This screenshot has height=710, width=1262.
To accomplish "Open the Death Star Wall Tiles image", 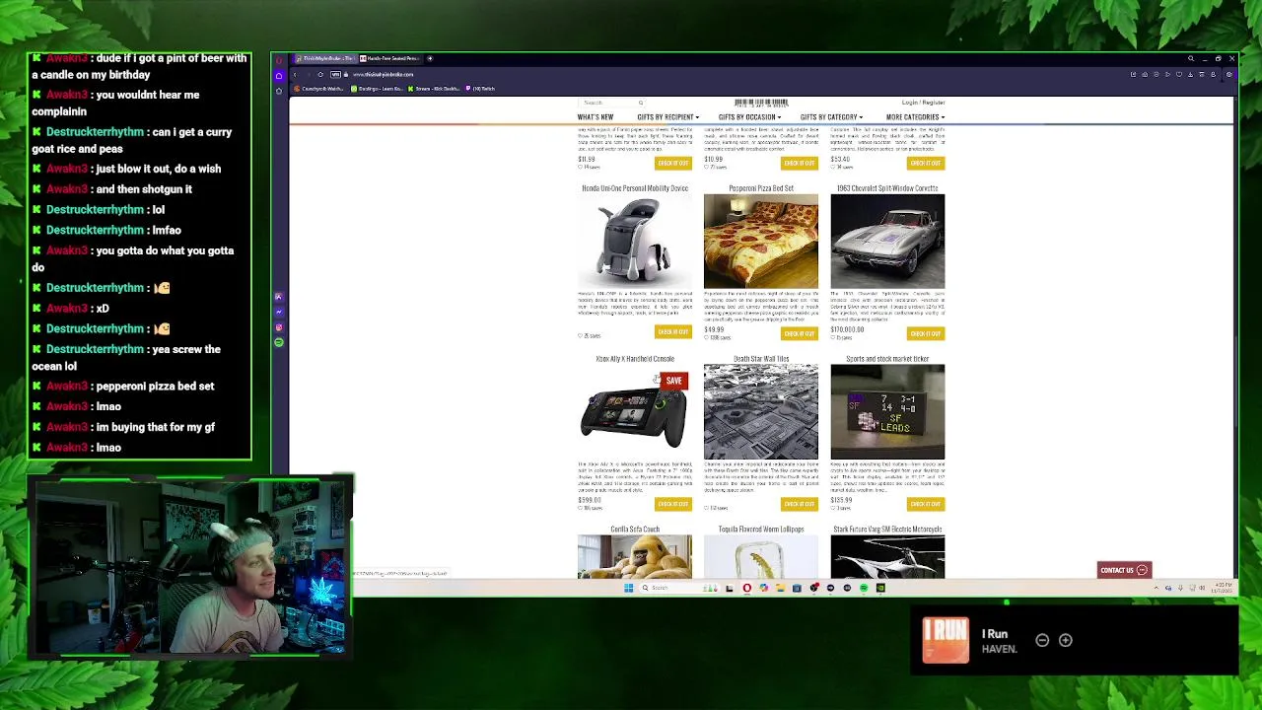I will [761, 412].
